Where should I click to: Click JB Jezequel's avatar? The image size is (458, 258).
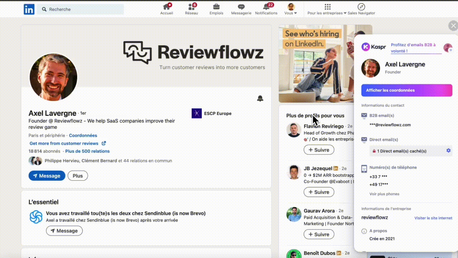pyautogui.click(x=294, y=172)
